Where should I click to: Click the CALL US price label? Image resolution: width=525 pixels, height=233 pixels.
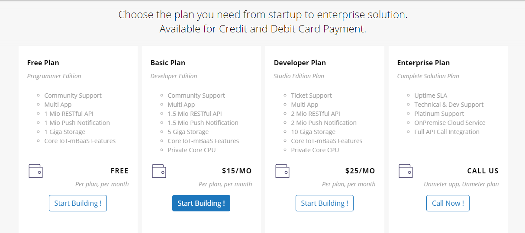point(483,171)
